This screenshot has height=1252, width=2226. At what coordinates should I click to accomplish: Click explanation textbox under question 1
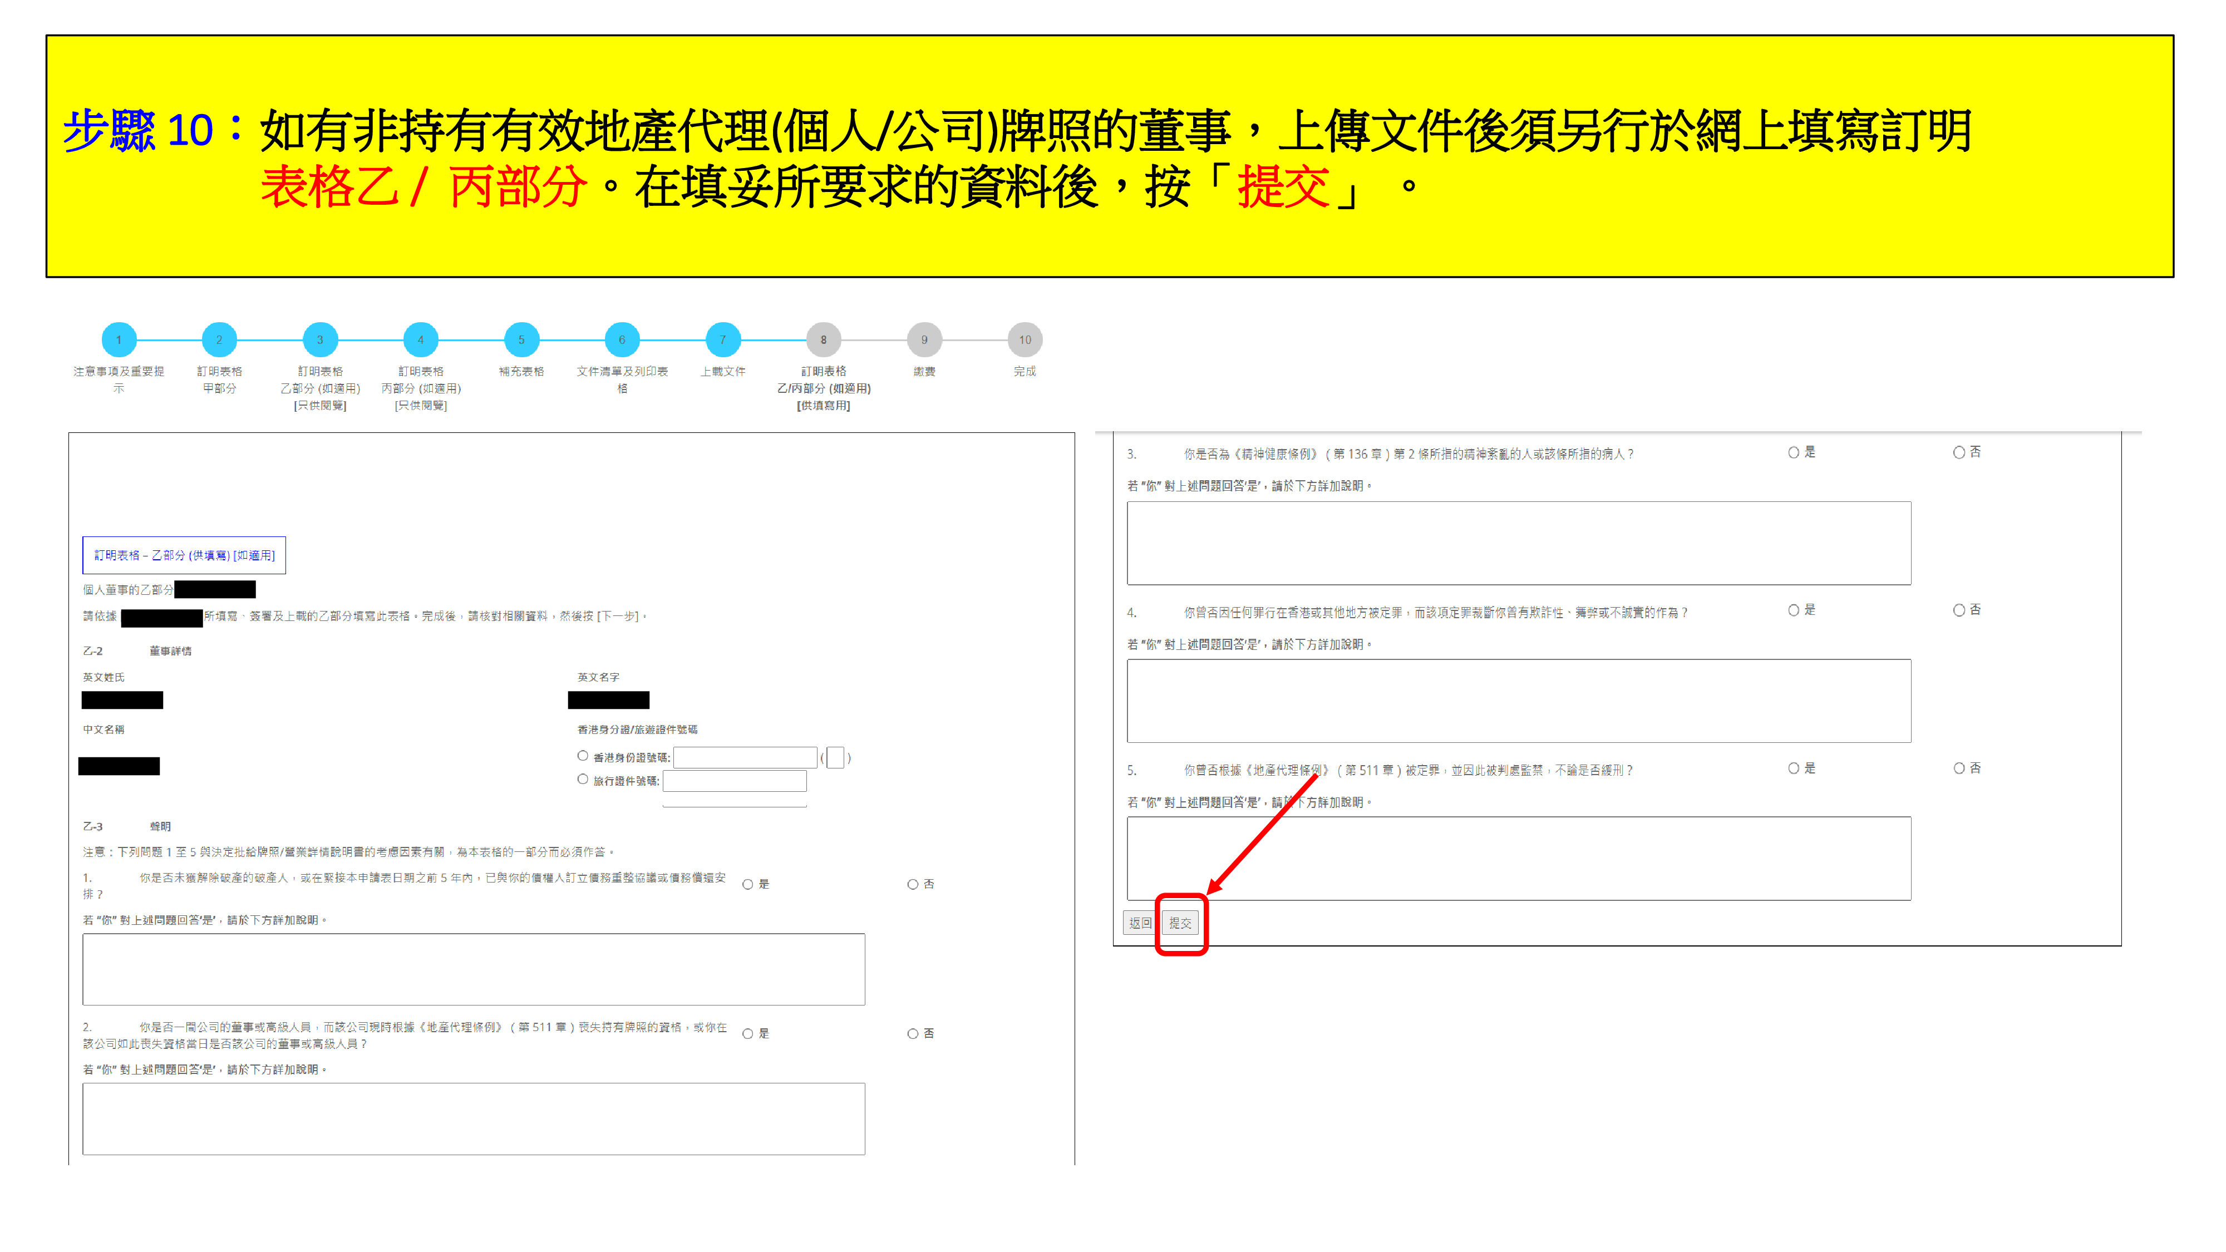coord(474,969)
